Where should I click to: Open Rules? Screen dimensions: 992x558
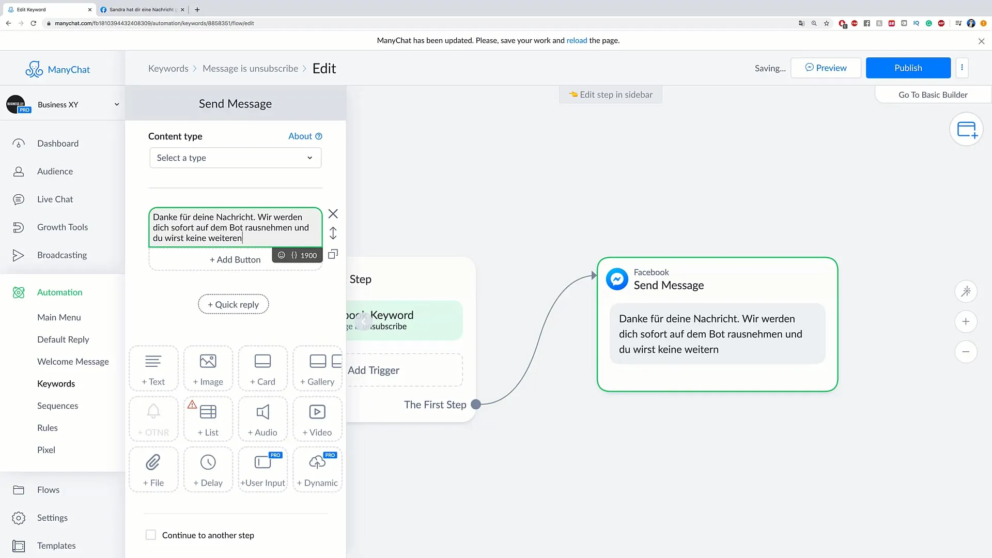[47, 428]
